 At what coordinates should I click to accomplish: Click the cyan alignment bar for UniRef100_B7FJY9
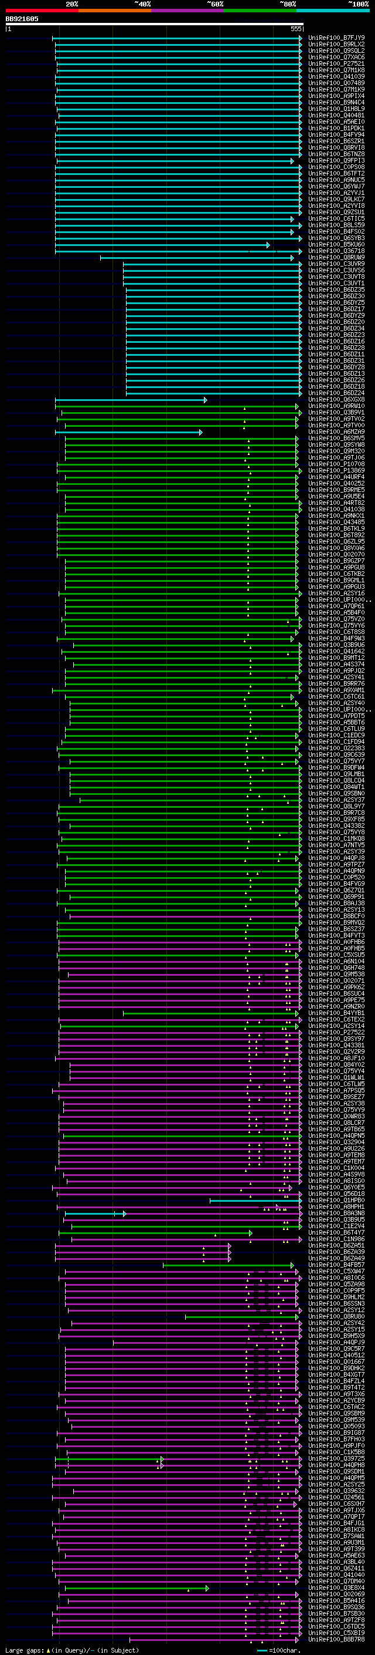(177, 38)
